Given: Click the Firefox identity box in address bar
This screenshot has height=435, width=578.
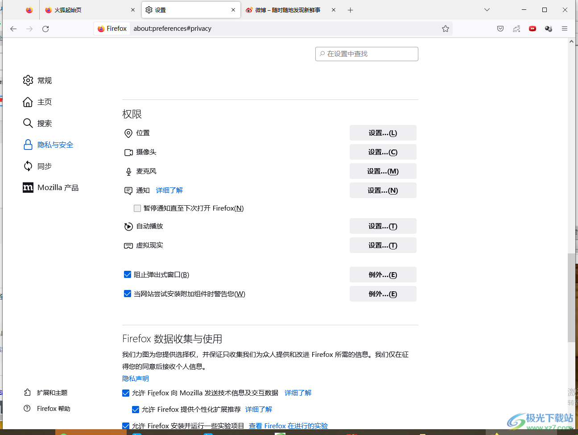Looking at the screenshot, I should coord(112,29).
